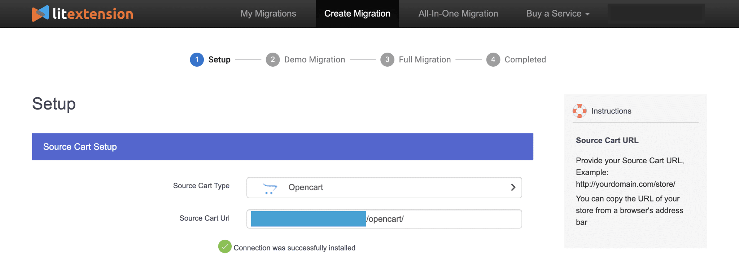The width and height of the screenshot is (739, 266).
Task: Click example URL http://yourdomain.com/store/
Action: (x=626, y=184)
